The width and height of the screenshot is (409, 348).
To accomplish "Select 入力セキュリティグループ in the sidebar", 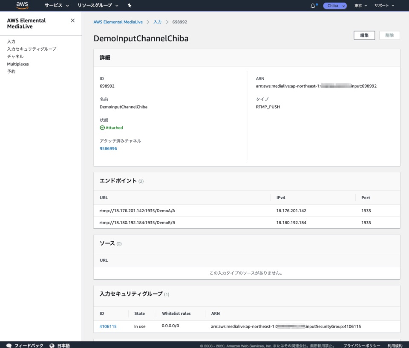I will 32,49.
